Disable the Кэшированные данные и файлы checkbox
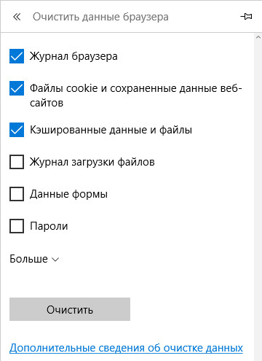 click(x=17, y=130)
